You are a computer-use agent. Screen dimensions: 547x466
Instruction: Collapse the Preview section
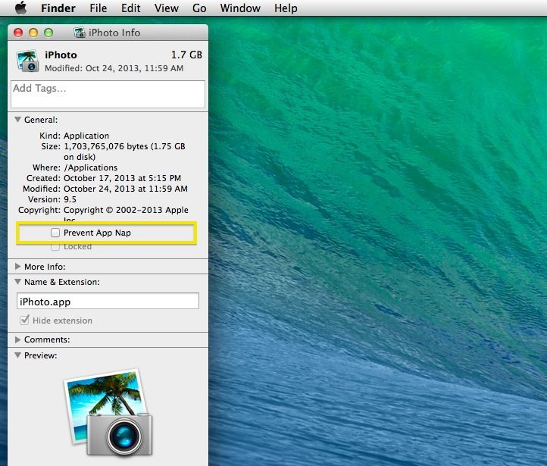[x=17, y=355]
